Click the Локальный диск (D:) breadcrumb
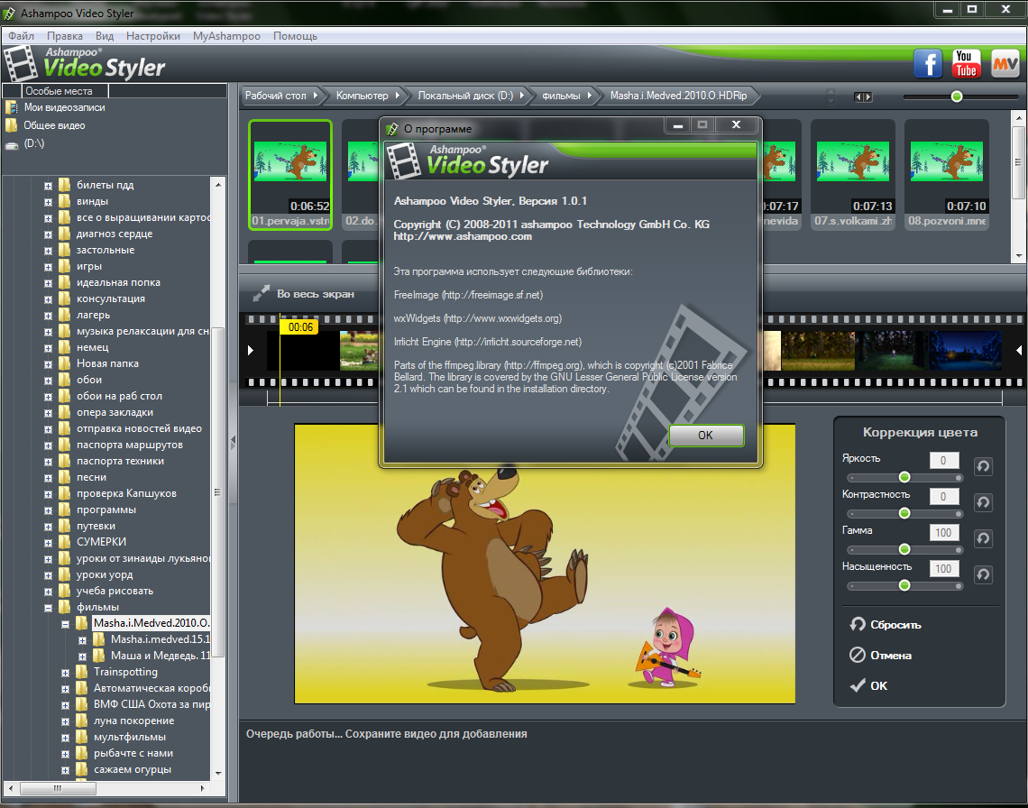Viewport: 1028px width, 808px height. 471,96
